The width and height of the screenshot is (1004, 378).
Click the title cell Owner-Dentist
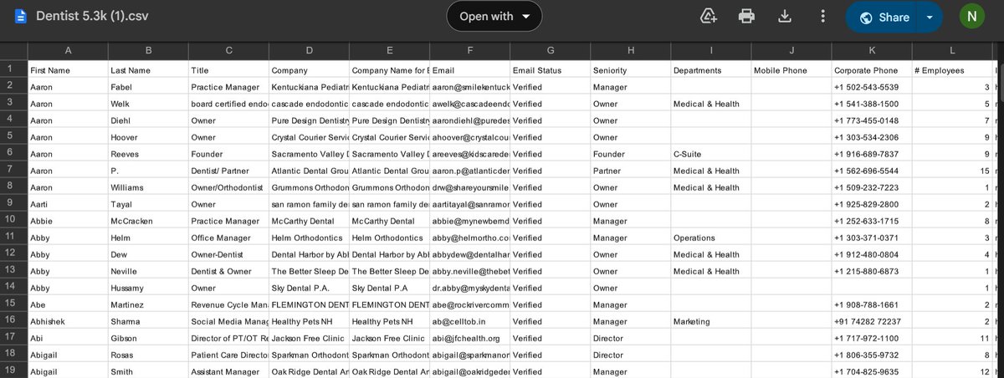click(228, 254)
